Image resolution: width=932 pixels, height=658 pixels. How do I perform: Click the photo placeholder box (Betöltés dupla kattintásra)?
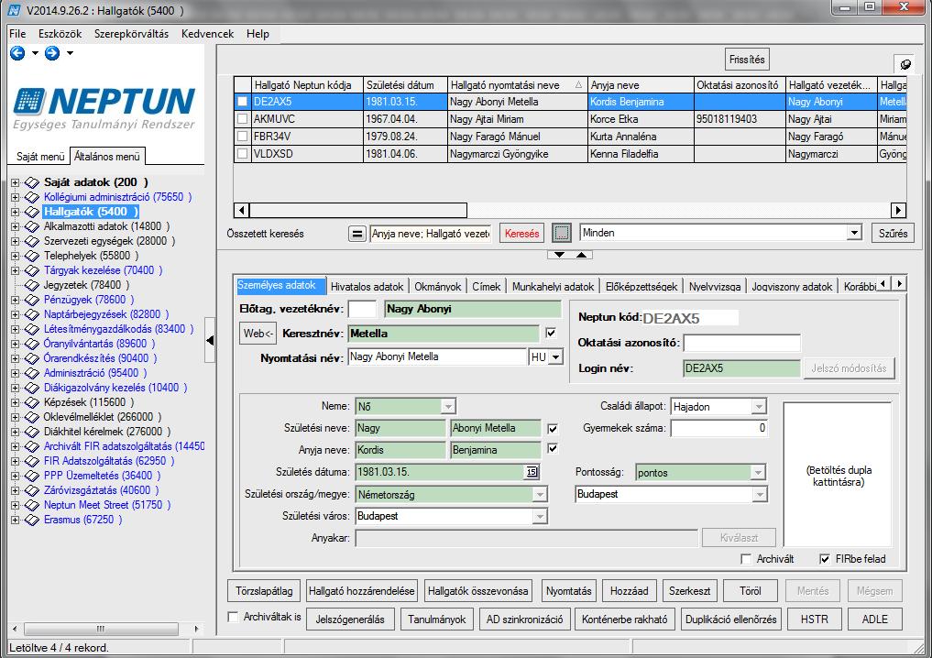pos(838,475)
